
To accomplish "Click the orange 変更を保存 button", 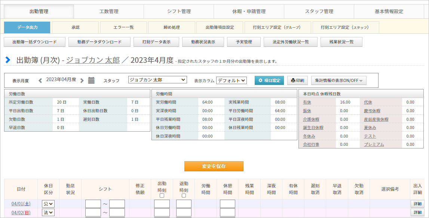I will pyautogui.click(x=214, y=166).
